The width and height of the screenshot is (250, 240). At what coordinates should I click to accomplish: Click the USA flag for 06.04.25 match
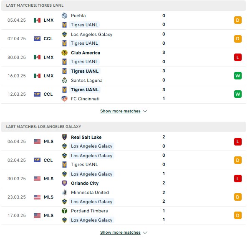pyautogui.click(x=37, y=141)
